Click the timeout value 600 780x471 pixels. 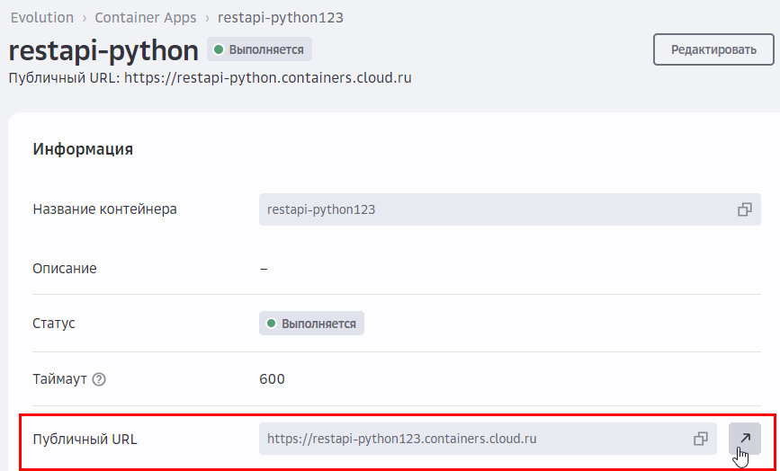coord(272,379)
